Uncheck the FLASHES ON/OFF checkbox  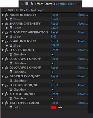52,54
